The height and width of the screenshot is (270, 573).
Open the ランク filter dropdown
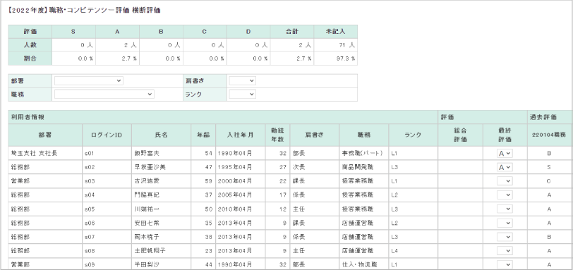tap(242, 94)
